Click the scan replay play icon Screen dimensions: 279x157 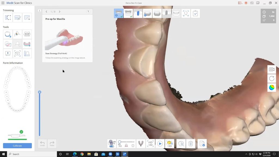(160, 144)
